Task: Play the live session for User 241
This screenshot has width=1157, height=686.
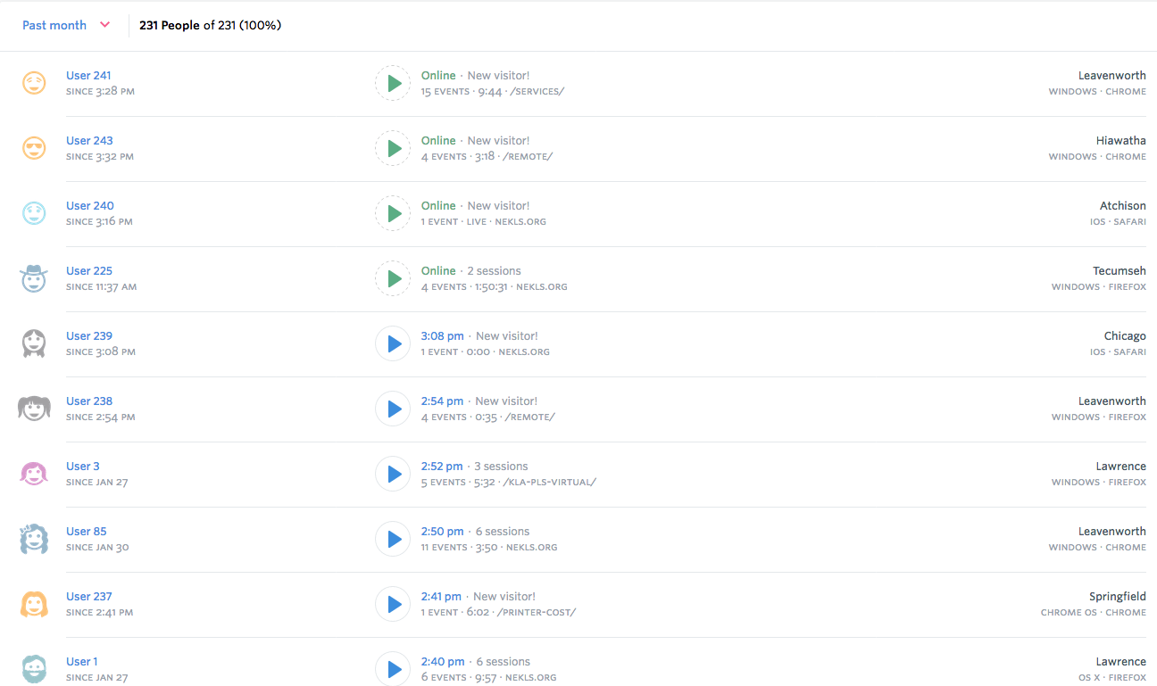Action: (393, 83)
